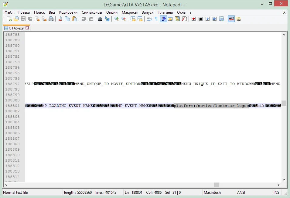Click the vertical scrollbar down arrow

click(x=284, y=179)
